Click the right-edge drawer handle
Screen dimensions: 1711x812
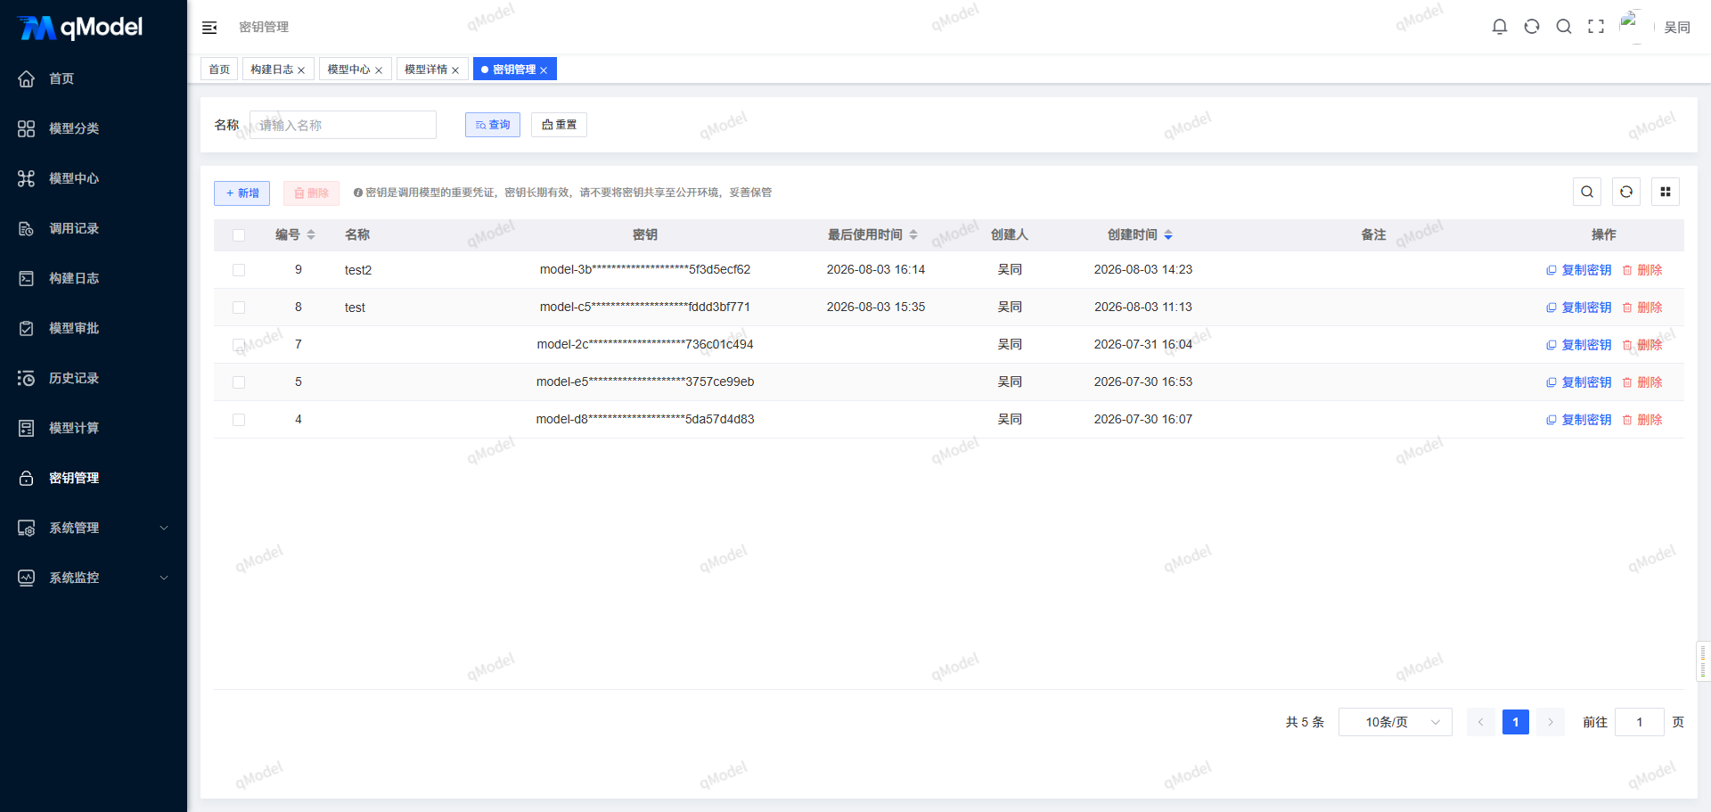1703,662
